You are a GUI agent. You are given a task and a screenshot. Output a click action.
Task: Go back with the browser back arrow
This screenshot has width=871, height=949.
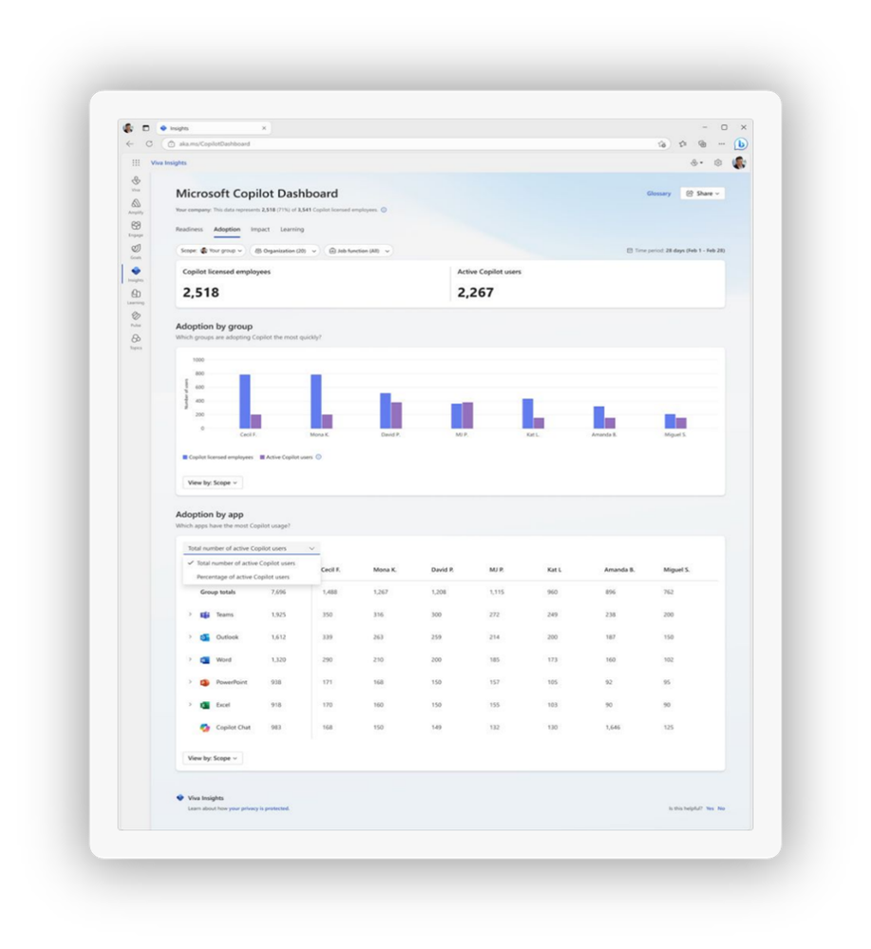tap(129, 144)
